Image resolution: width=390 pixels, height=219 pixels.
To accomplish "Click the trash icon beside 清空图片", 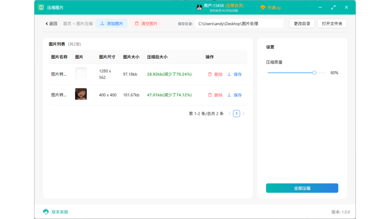I will pos(137,23).
